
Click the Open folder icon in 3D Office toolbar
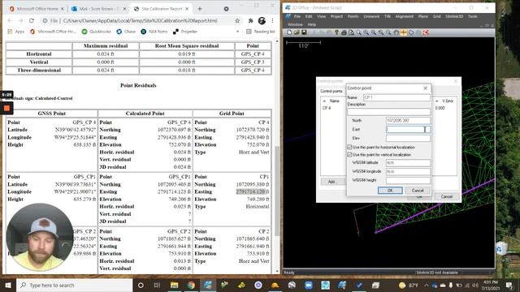[297, 32]
